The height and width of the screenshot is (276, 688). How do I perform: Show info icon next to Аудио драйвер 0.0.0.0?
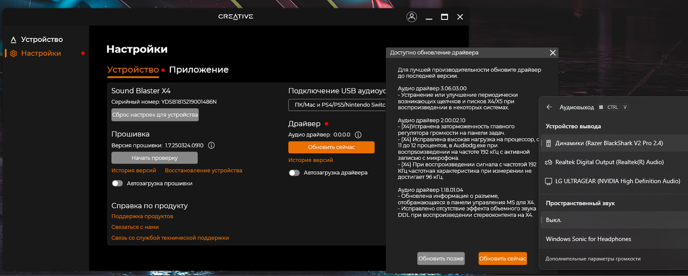(358, 135)
